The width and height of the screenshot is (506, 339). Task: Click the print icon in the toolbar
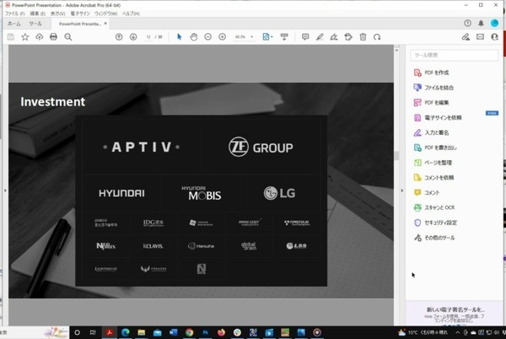[x=53, y=37]
